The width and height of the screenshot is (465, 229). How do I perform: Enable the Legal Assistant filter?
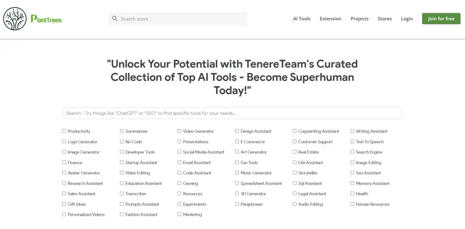[295, 194]
